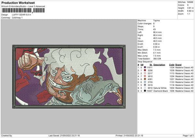Image resolution: width=195 pixels, height=138 pixels.
Task: Click the salmon swatch for code 1254
Action: point(145,76)
